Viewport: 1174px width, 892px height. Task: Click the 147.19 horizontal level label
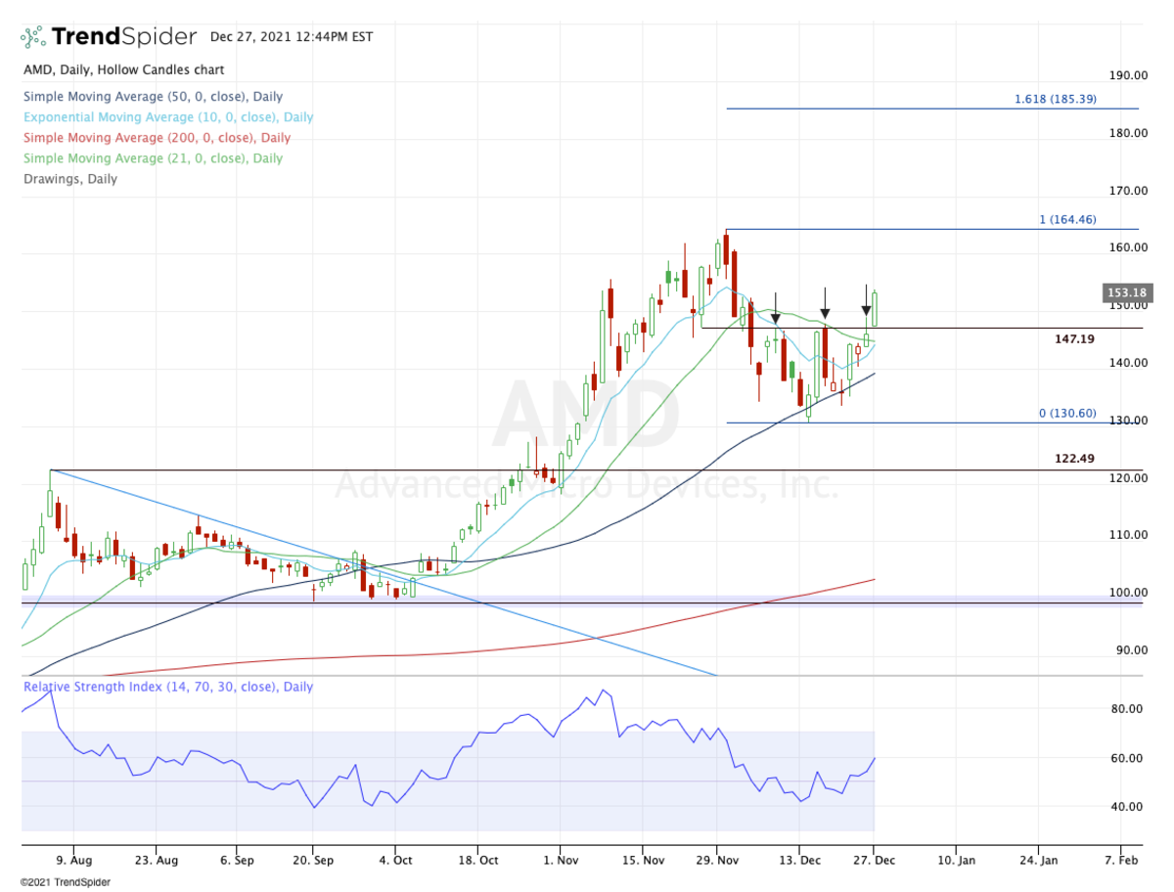point(1074,339)
